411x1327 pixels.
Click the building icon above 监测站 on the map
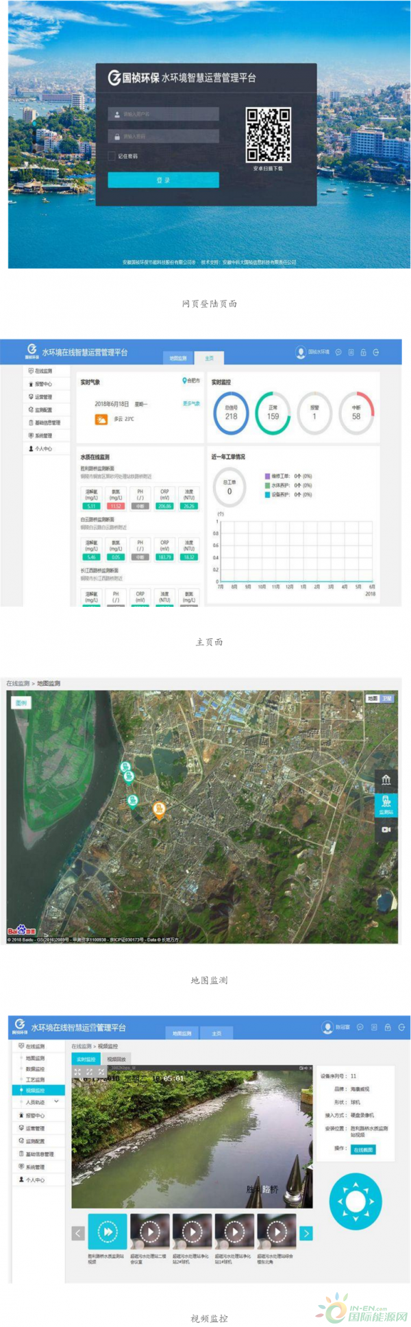pyautogui.click(x=386, y=780)
